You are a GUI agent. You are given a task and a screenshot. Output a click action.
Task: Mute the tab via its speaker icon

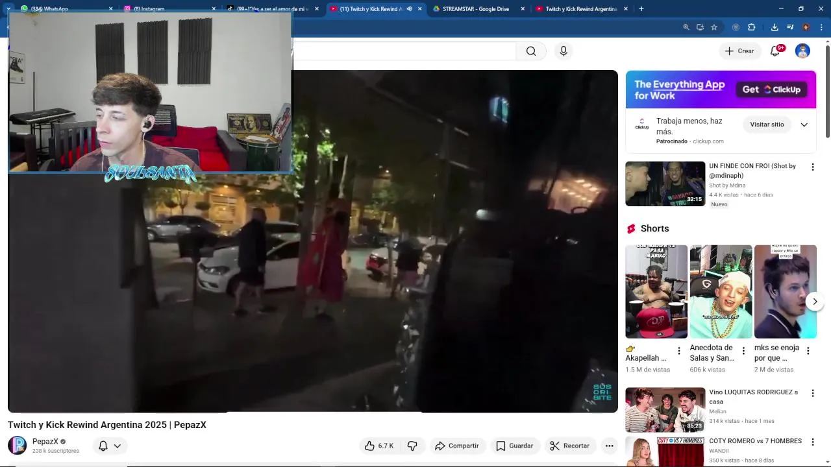tap(409, 9)
